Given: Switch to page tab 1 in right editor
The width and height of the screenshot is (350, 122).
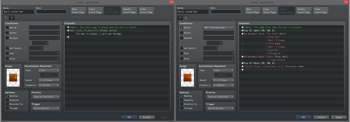Looking at the screenshot, I should pos(181,18).
